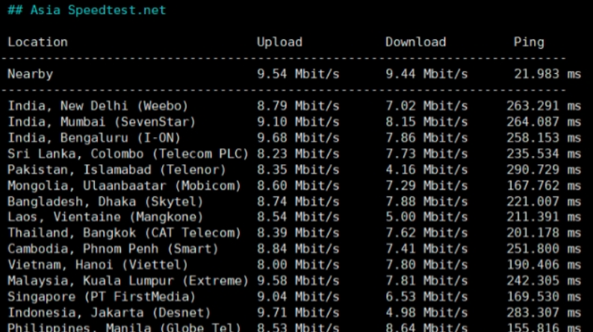Viewport: 593px width, 332px height.
Task: Click Singapore download 6.53 Mbit/s
Action: [426, 297]
